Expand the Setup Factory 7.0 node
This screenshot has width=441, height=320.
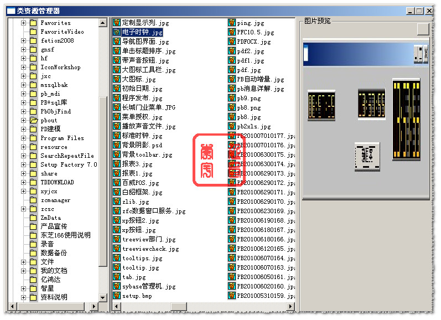24,164
